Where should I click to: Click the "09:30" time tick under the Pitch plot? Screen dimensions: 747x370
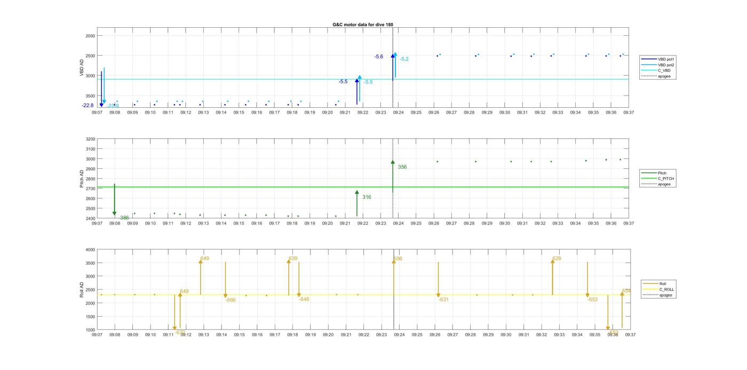pos(504,224)
